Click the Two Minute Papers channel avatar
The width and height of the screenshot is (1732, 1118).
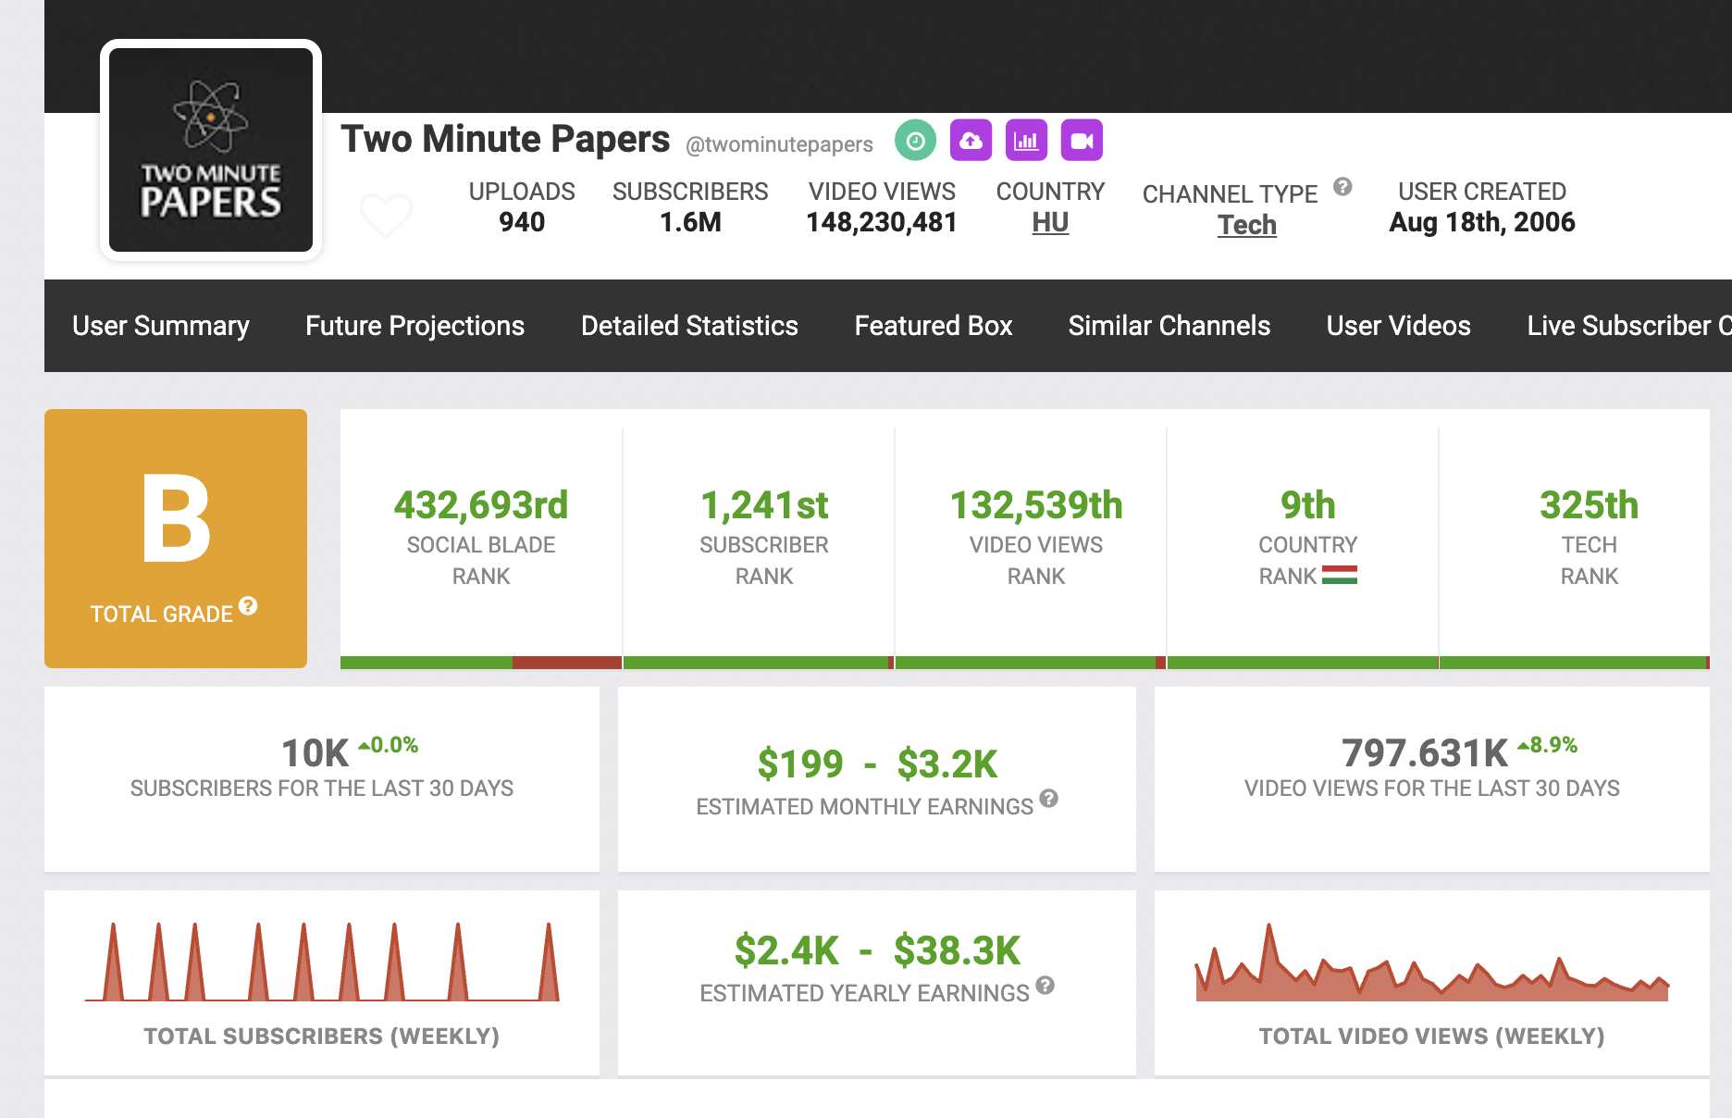tap(211, 150)
